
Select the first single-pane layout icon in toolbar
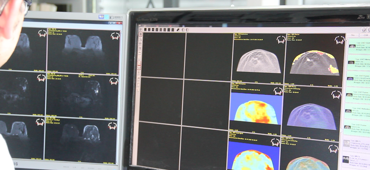[145, 29]
